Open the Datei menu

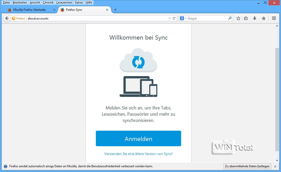click(x=6, y=3)
